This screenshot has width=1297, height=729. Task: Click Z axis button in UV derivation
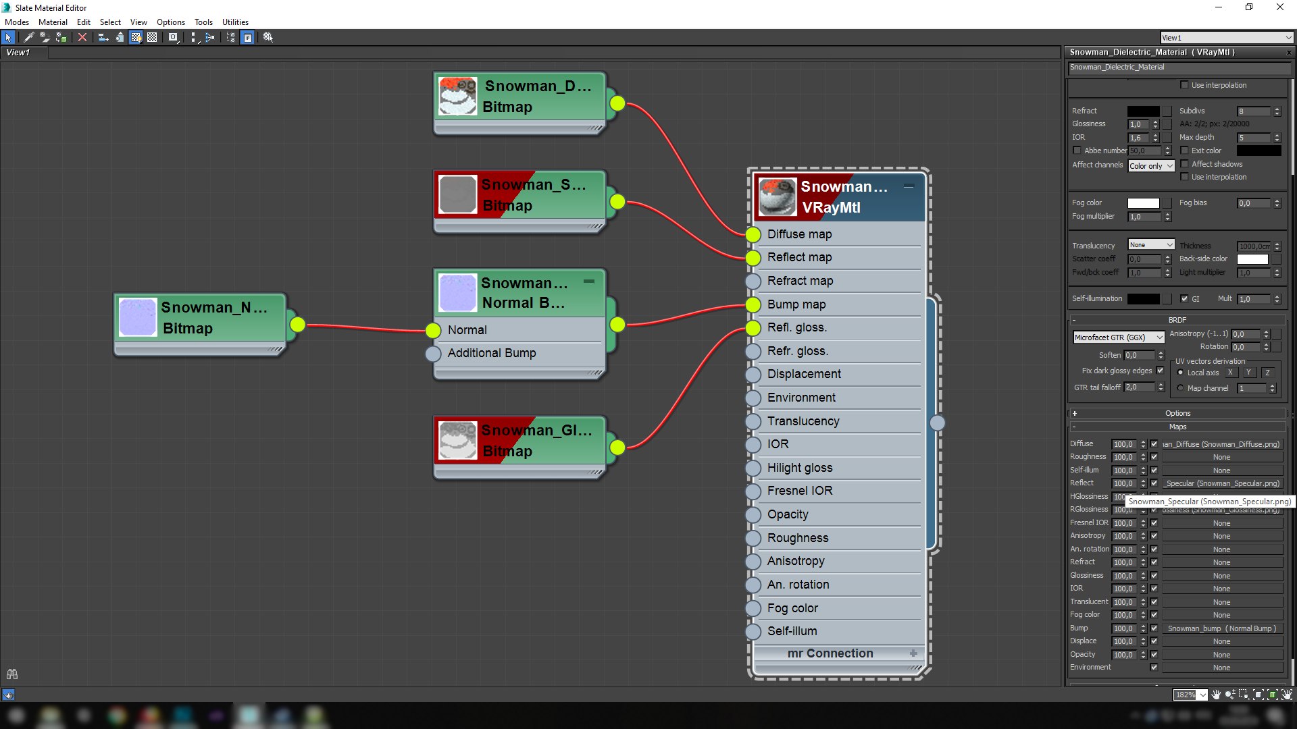[1267, 373]
